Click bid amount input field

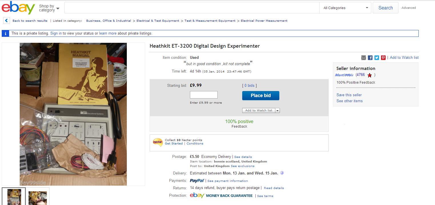(204, 95)
